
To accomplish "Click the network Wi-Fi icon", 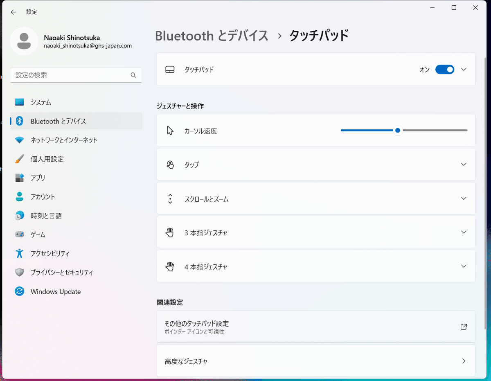I will pyautogui.click(x=20, y=140).
